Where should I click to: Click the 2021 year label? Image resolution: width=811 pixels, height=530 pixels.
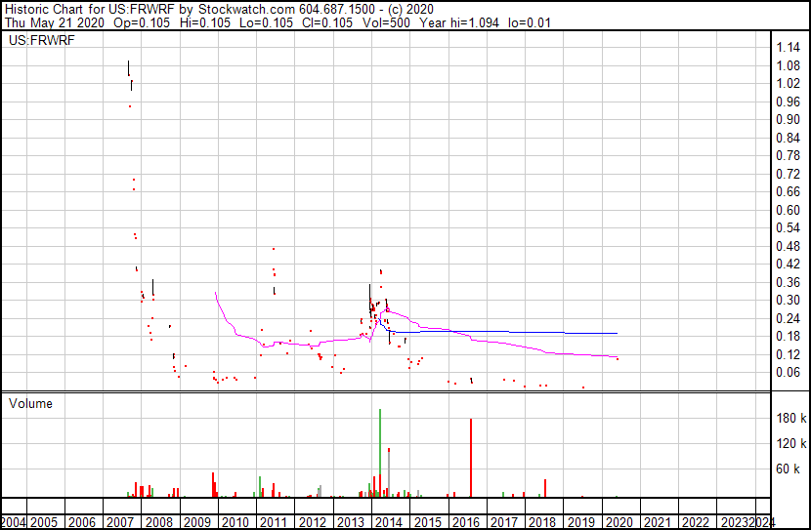658,522
